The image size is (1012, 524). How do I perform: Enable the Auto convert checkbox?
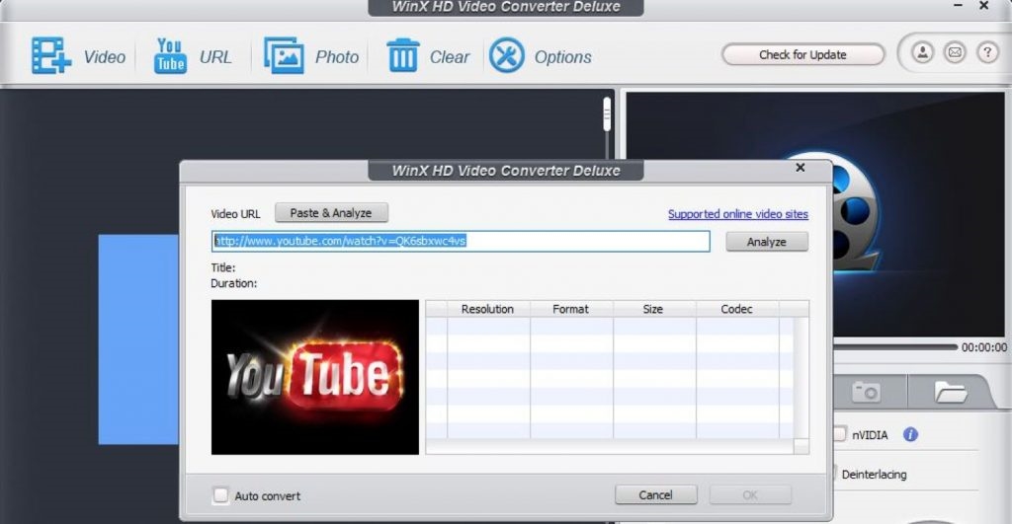(x=220, y=495)
